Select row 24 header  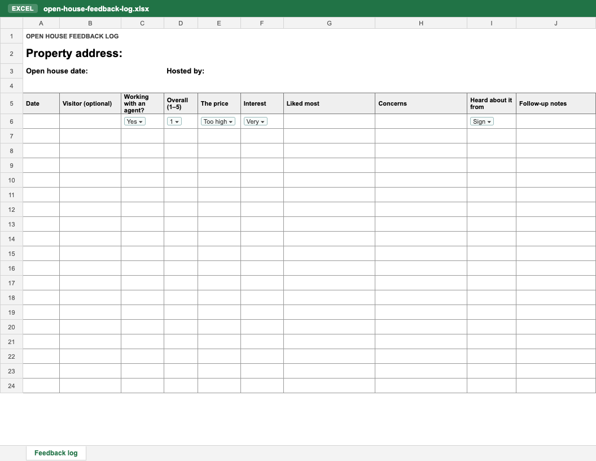[x=11, y=386]
